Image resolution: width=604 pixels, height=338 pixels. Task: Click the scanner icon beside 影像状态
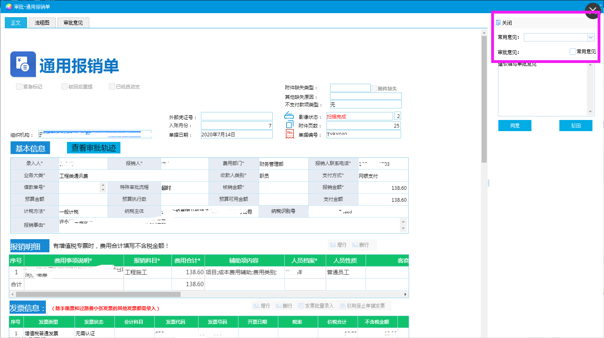tap(289, 116)
